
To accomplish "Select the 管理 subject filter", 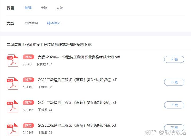I will (28, 8).
